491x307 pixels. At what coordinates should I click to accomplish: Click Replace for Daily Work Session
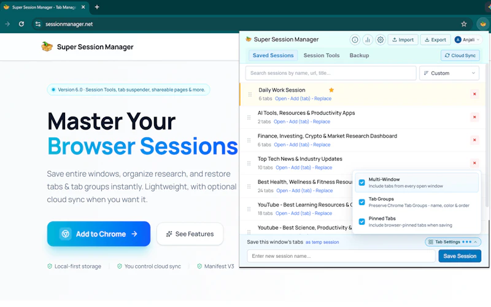point(323,99)
